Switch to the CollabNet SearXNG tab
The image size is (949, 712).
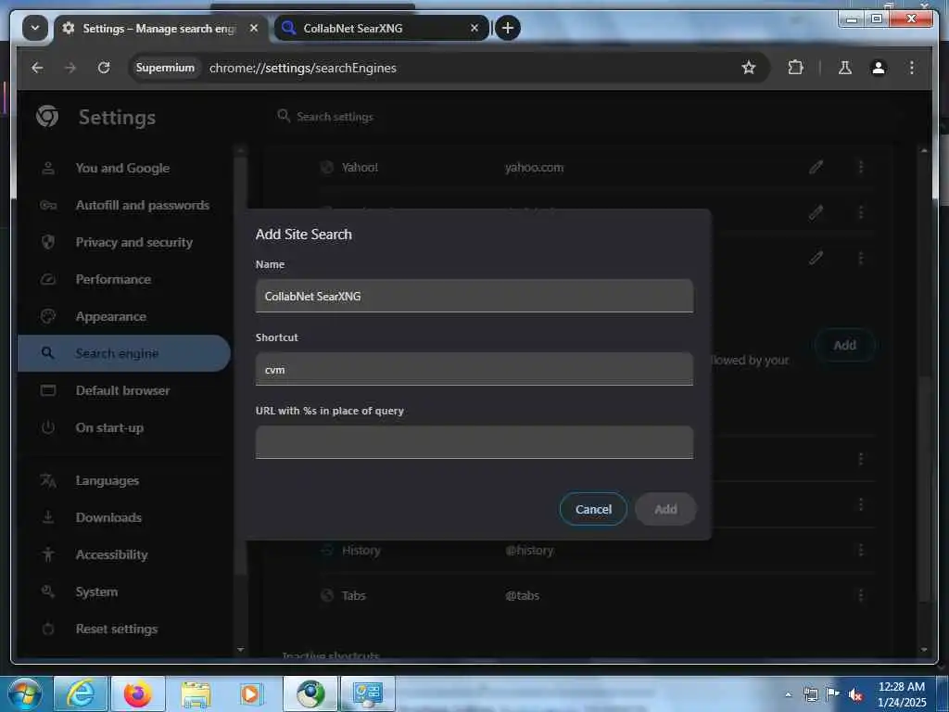coord(381,29)
